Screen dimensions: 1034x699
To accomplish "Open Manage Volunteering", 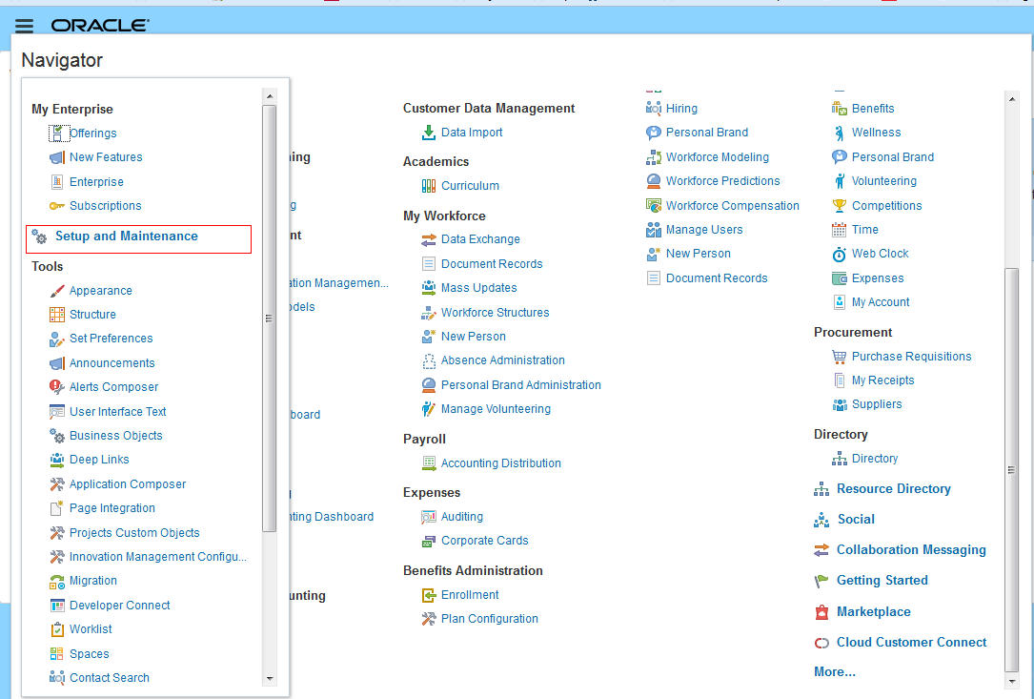I will tap(496, 408).
